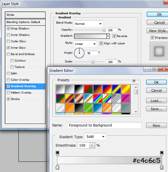Click the gradient color bar in Gradient Editor
The width and height of the screenshot is (168, 172).
point(110,160)
